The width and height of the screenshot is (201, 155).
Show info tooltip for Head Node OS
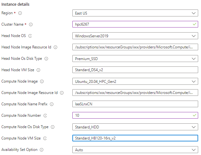(x=30, y=36)
